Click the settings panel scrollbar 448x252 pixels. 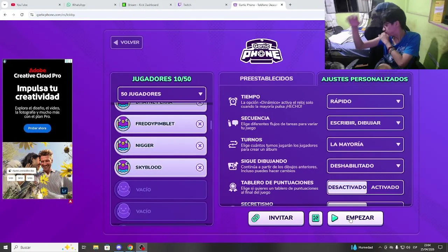click(x=410, y=90)
